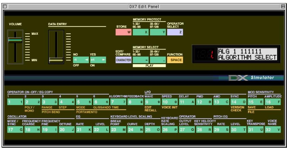Click the Data Entry slider handle
Viewport: 287px width, 148px height.
tap(56, 60)
